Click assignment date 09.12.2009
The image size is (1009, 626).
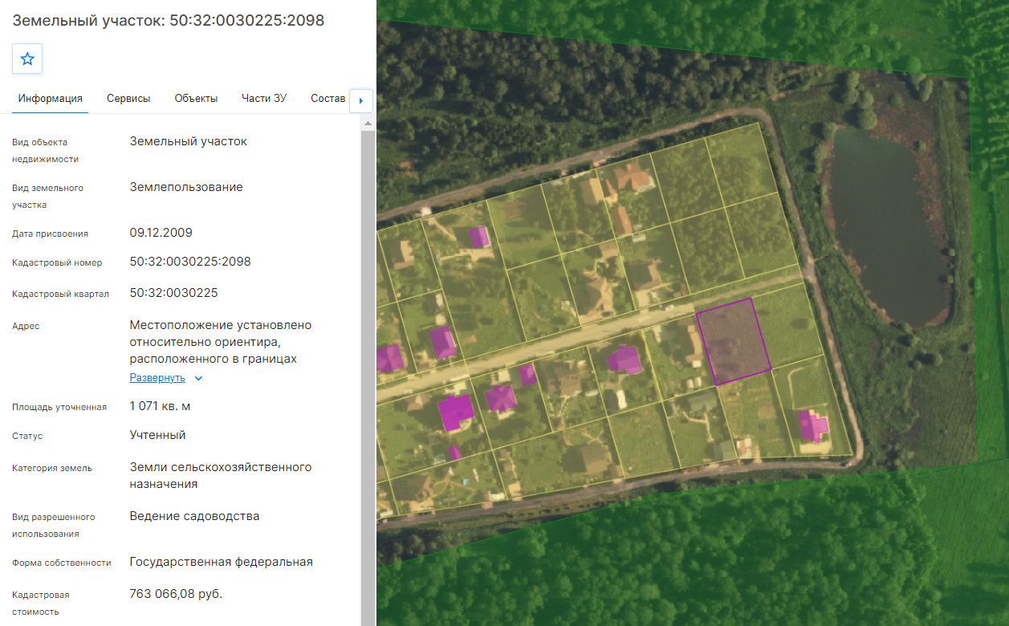tap(161, 233)
